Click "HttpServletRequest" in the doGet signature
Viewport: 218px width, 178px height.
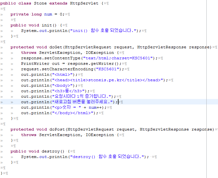point(88,47)
